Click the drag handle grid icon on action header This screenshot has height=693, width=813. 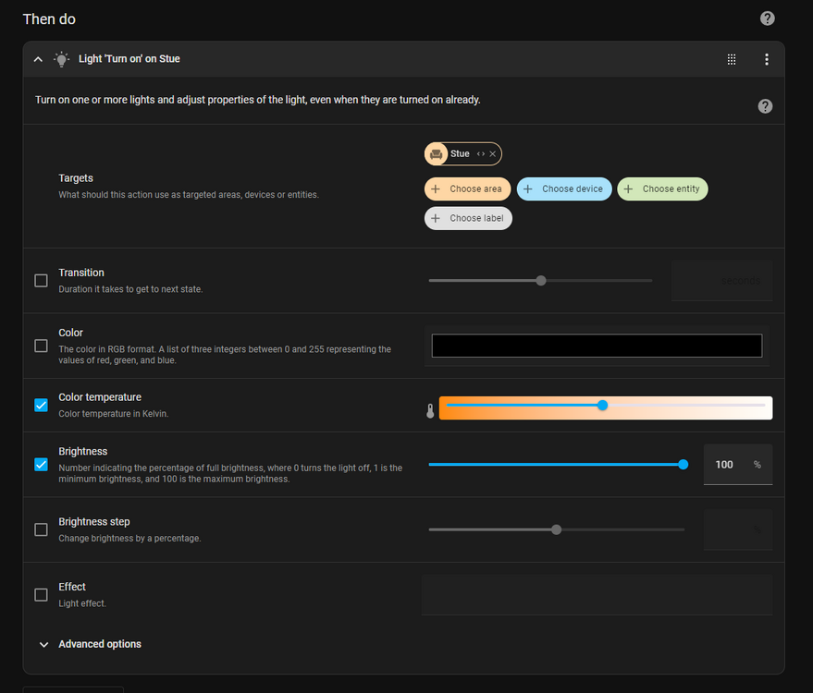[x=731, y=59]
